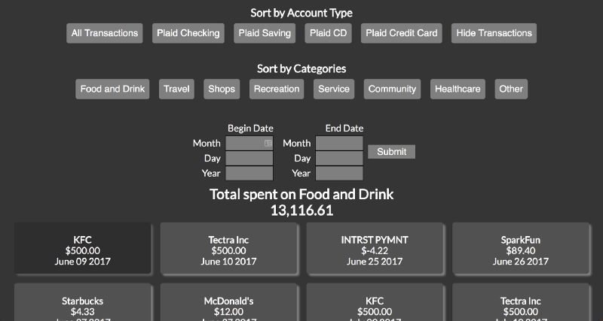Show Plaid Credit Card transactions

point(402,33)
